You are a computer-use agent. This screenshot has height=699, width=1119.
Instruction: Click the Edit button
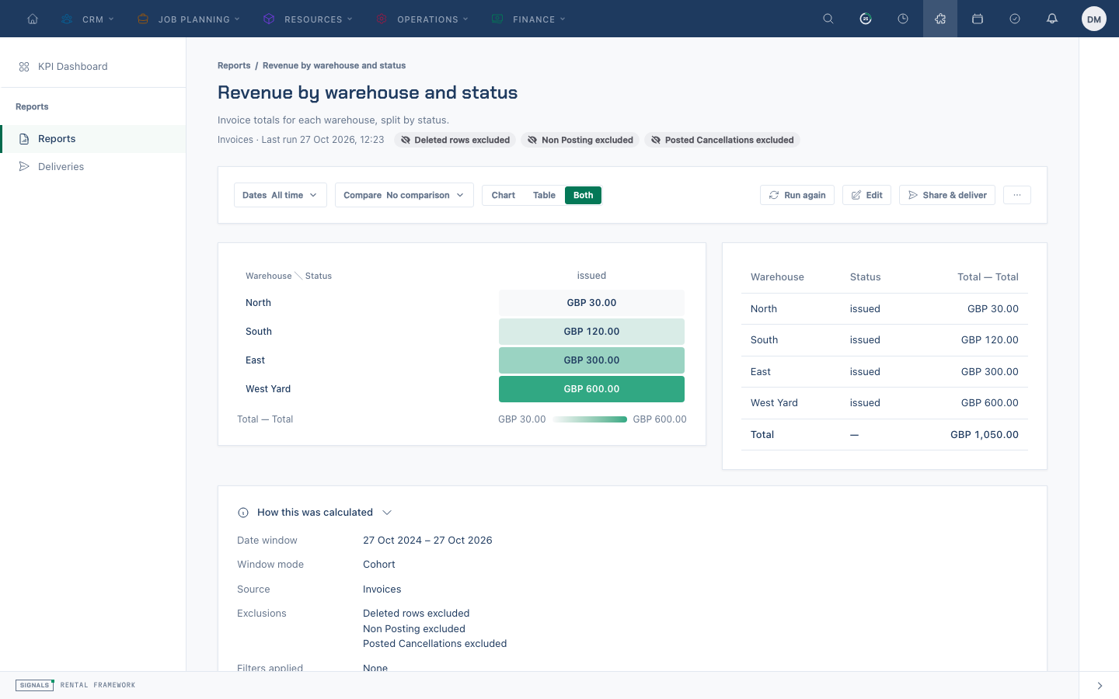866,195
